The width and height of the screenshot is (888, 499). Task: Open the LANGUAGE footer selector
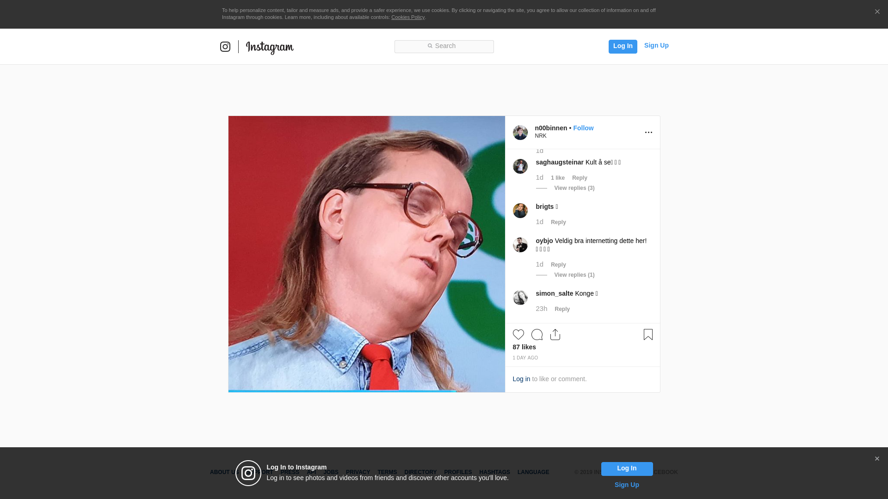coord(533,472)
